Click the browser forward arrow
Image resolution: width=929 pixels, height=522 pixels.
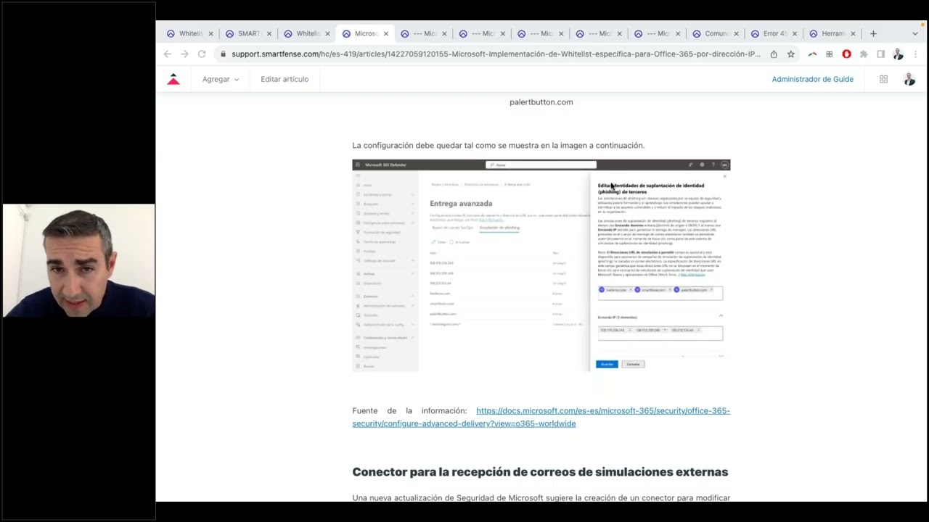[x=184, y=54]
